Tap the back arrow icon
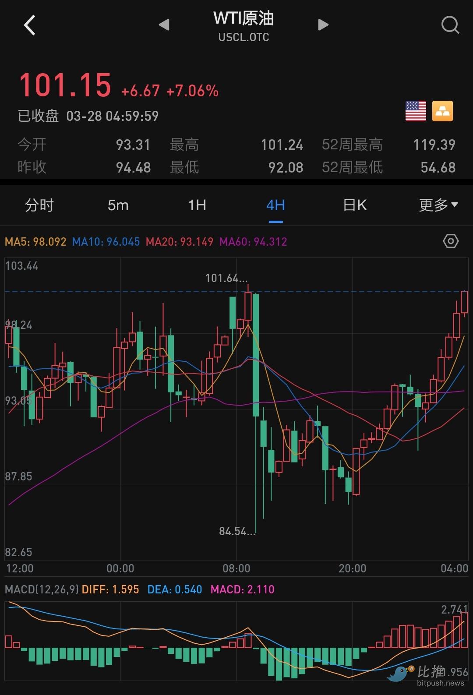The image size is (473, 695). [29, 25]
